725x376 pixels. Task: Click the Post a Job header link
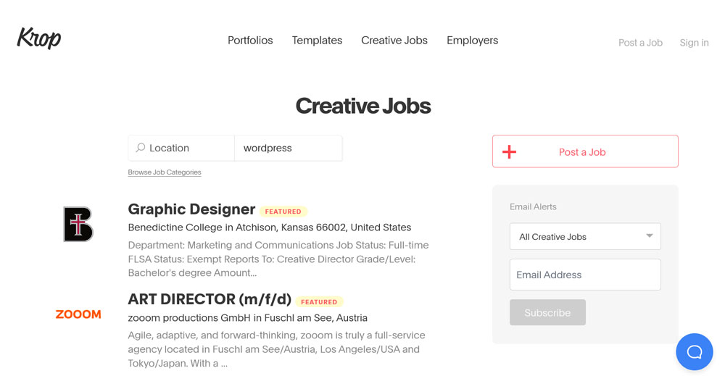(x=640, y=43)
